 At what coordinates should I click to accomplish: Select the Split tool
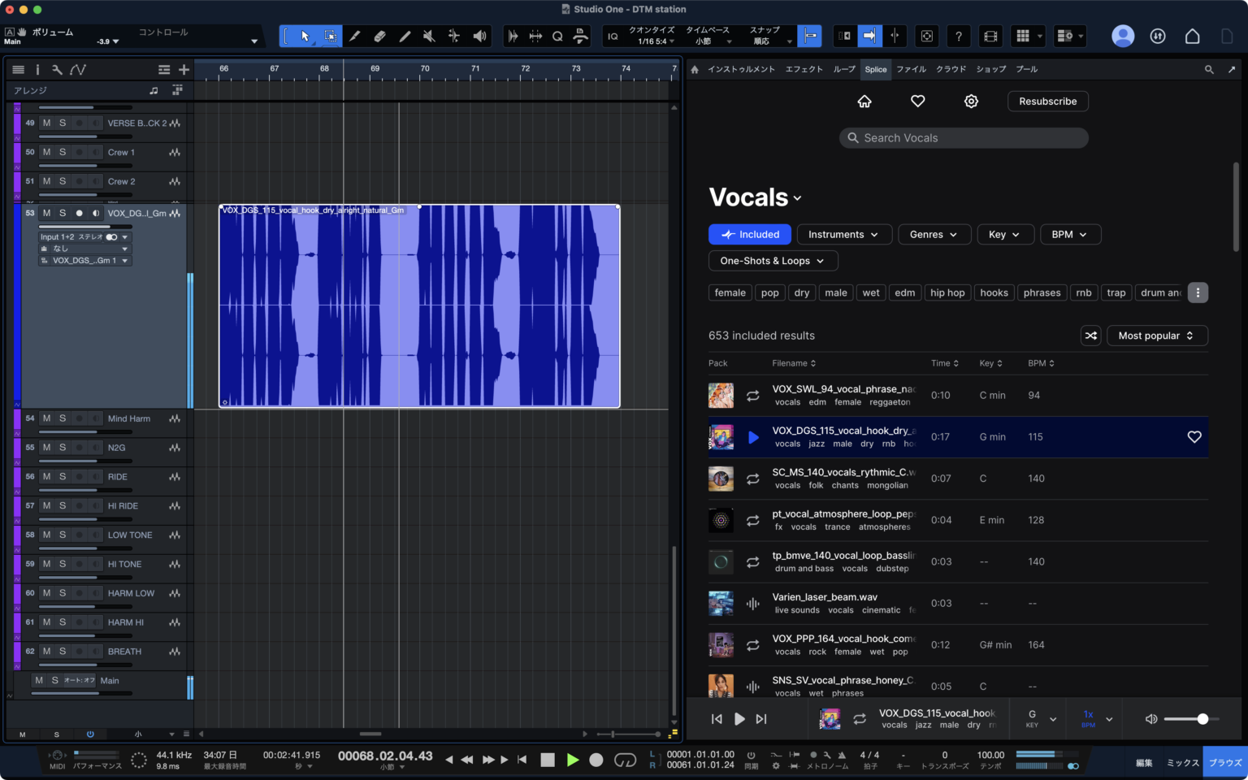[x=355, y=36]
